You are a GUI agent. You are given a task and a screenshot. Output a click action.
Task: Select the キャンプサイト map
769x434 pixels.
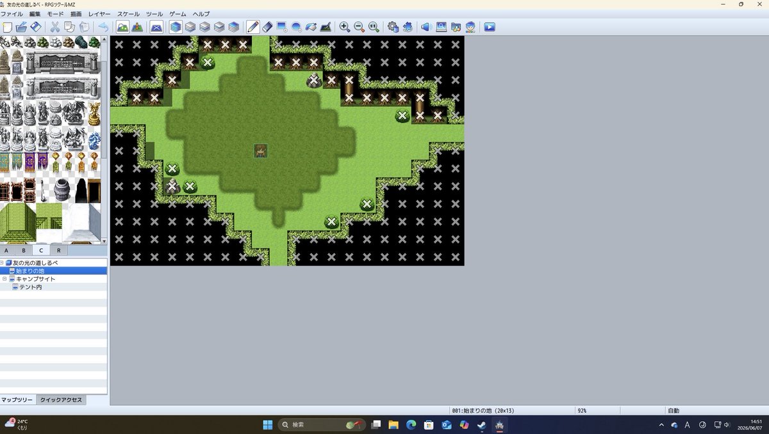35,279
